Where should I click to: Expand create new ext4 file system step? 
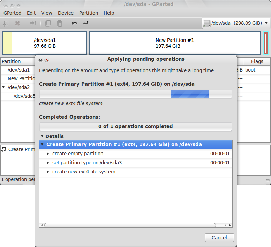(48, 172)
